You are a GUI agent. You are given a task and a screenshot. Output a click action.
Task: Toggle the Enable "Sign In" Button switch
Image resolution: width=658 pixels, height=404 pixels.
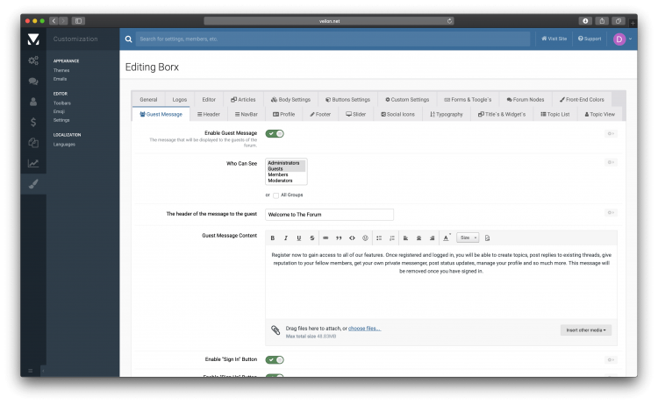pyautogui.click(x=275, y=360)
